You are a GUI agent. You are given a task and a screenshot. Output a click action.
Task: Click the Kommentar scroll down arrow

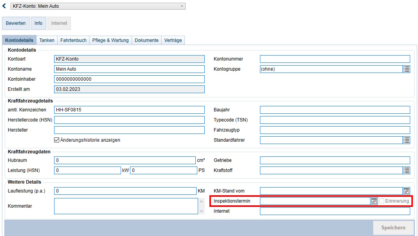202,211
